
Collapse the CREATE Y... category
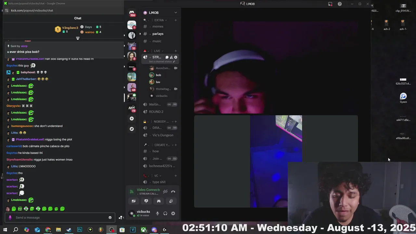click(162, 145)
